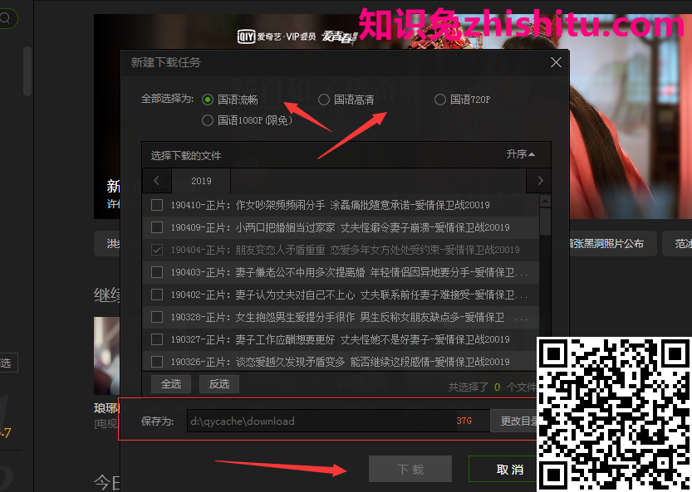Screen dimensions: 692x492
Task: Click the 37G free space label
Action: pyautogui.click(x=464, y=421)
